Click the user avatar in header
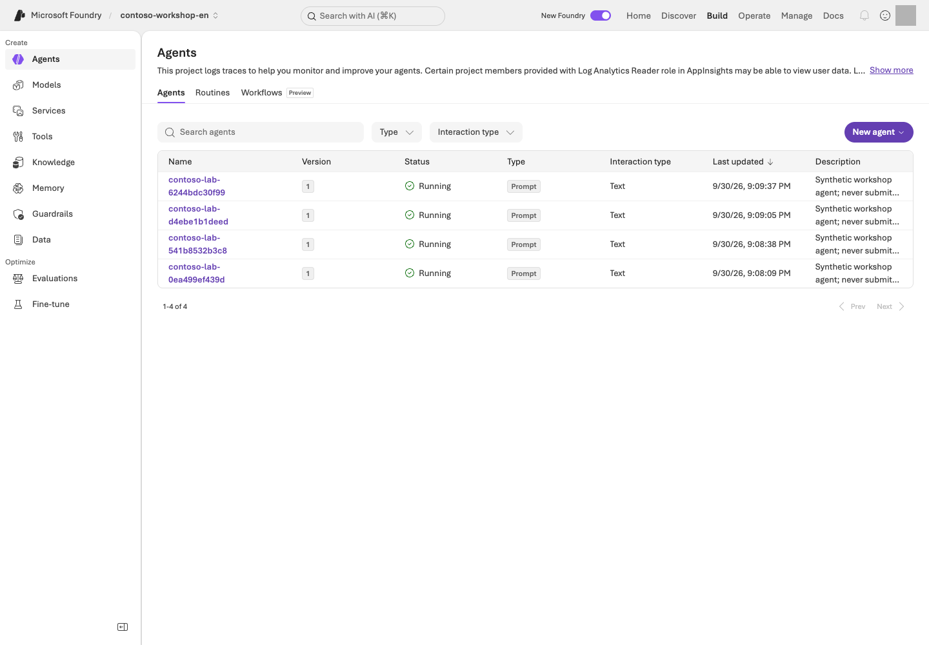This screenshot has height=645, width=929. click(x=906, y=15)
